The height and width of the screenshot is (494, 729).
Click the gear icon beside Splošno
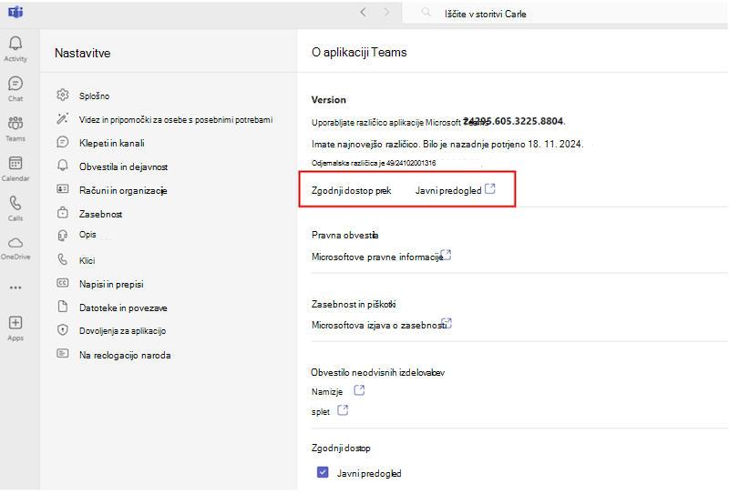click(62, 96)
